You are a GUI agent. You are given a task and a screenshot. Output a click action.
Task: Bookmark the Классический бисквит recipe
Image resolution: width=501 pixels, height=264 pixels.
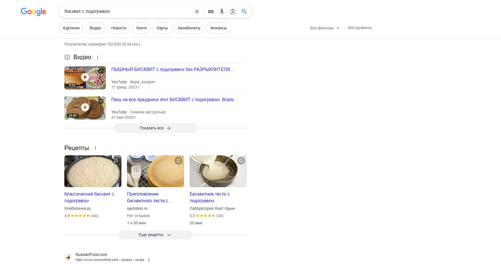(x=116, y=161)
